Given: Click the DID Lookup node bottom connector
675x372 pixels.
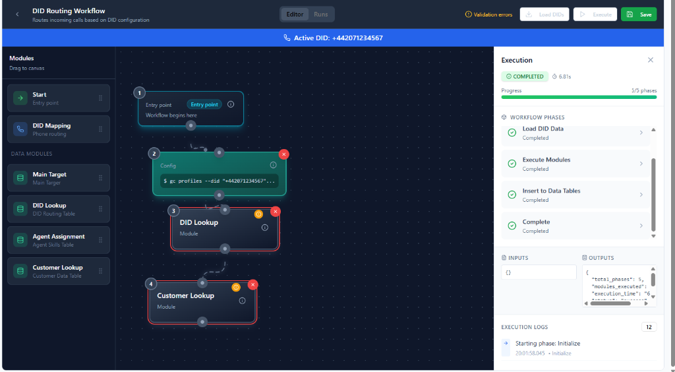Looking at the screenshot, I should tap(224, 249).
